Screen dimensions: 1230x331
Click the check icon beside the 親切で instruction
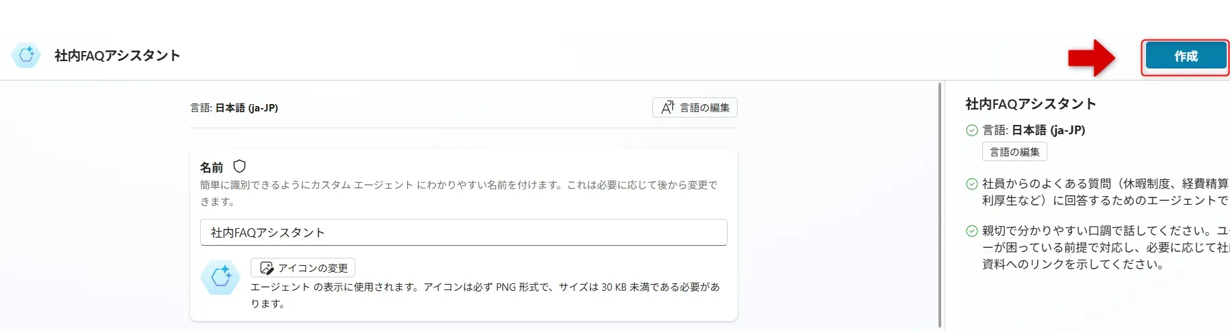971,231
